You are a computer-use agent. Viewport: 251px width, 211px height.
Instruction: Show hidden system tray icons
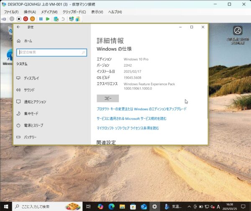tap(189, 207)
